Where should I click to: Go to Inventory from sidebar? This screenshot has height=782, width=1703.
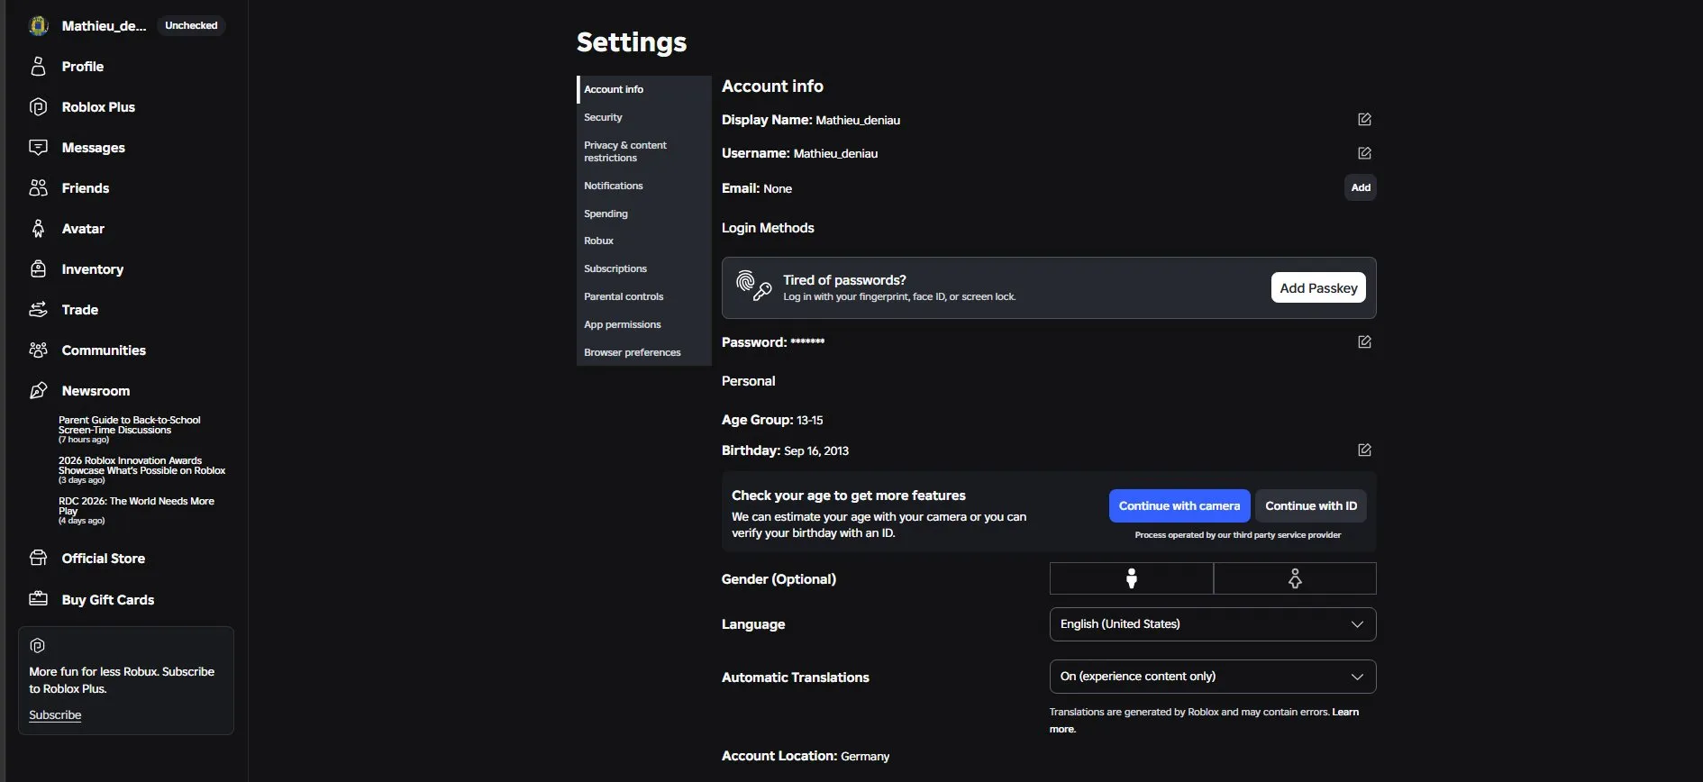(93, 269)
